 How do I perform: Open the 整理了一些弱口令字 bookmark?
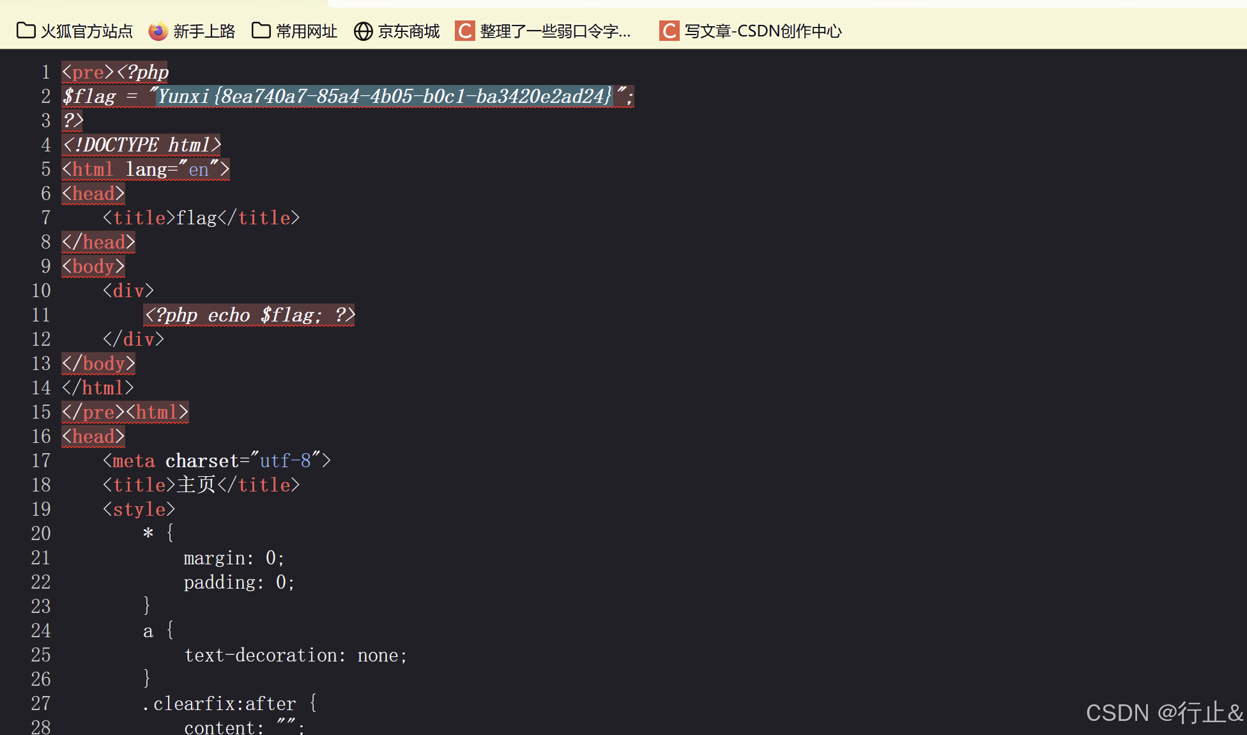pos(555,31)
